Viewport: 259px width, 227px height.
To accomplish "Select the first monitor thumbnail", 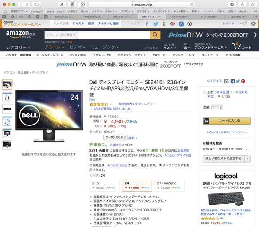I will pos(7,85).
